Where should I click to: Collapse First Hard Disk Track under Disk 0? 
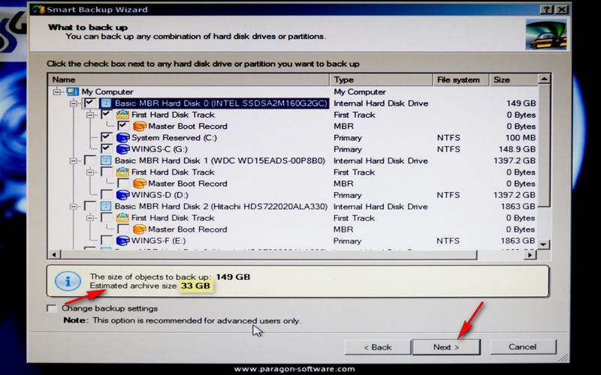pyautogui.click(x=90, y=115)
